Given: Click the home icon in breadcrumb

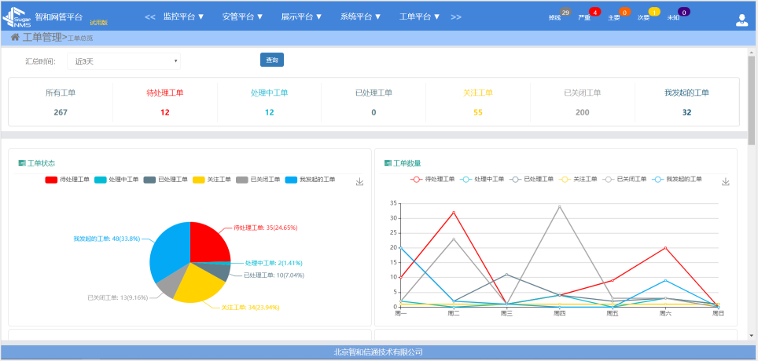Looking at the screenshot, I should (x=15, y=37).
